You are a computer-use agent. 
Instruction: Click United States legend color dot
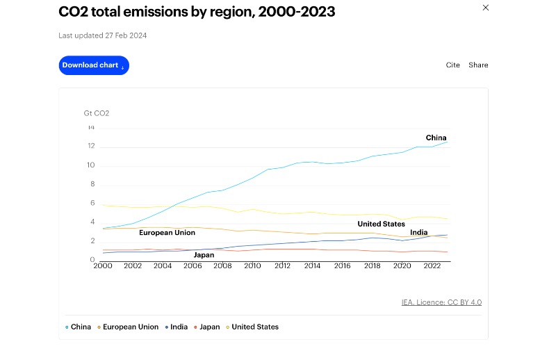pos(228,327)
